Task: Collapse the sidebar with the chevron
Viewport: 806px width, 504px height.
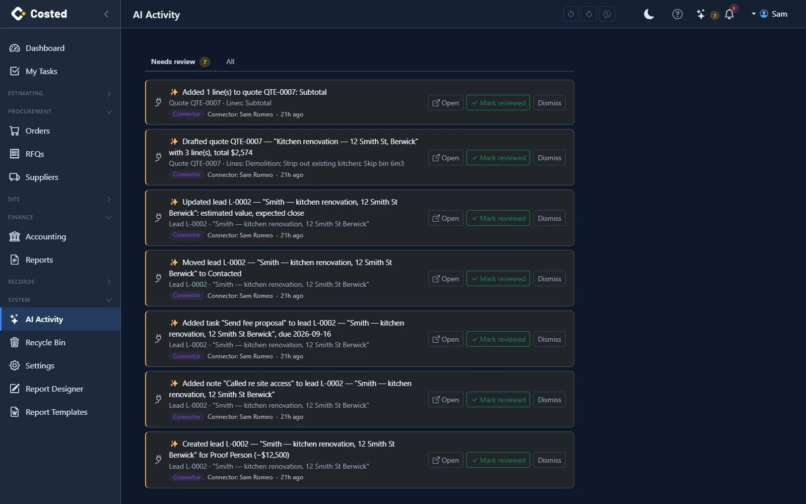Action: [106, 14]
